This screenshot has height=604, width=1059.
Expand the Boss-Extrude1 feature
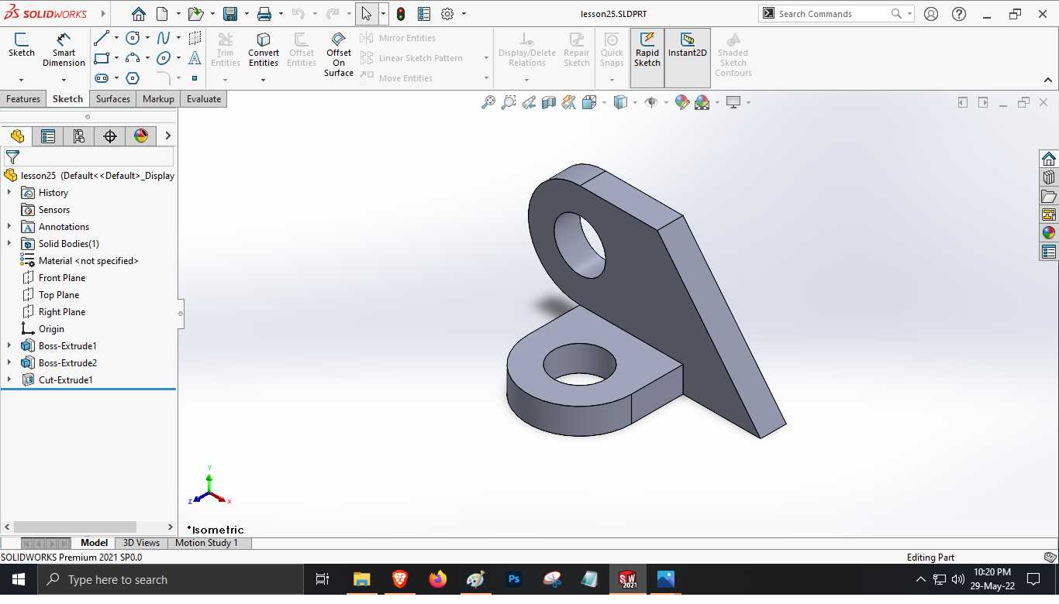tap(9, 345)
